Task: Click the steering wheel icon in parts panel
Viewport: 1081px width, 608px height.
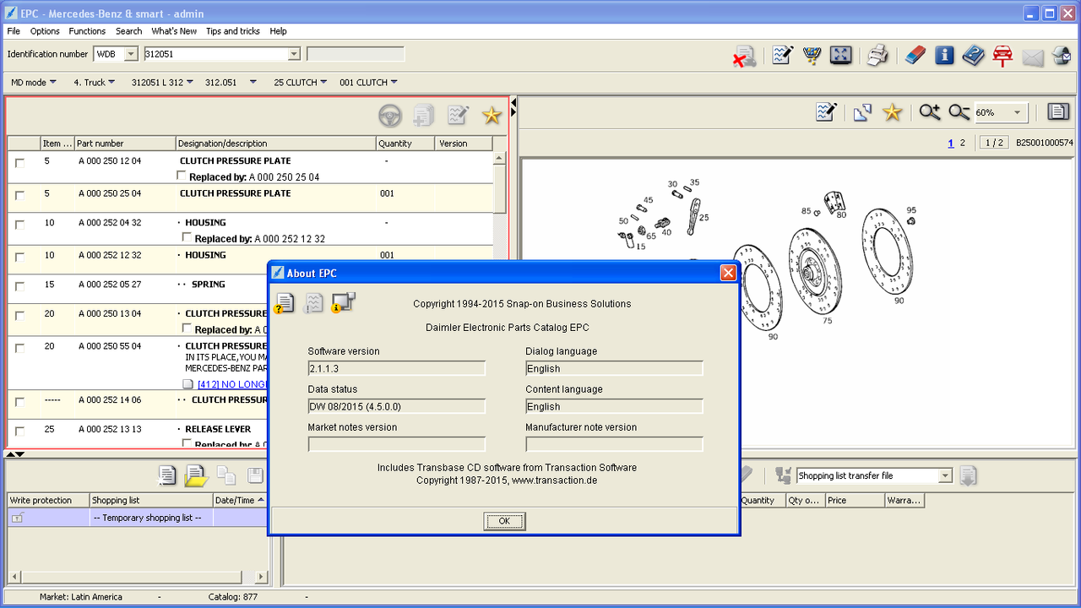Action: point(390,116)
